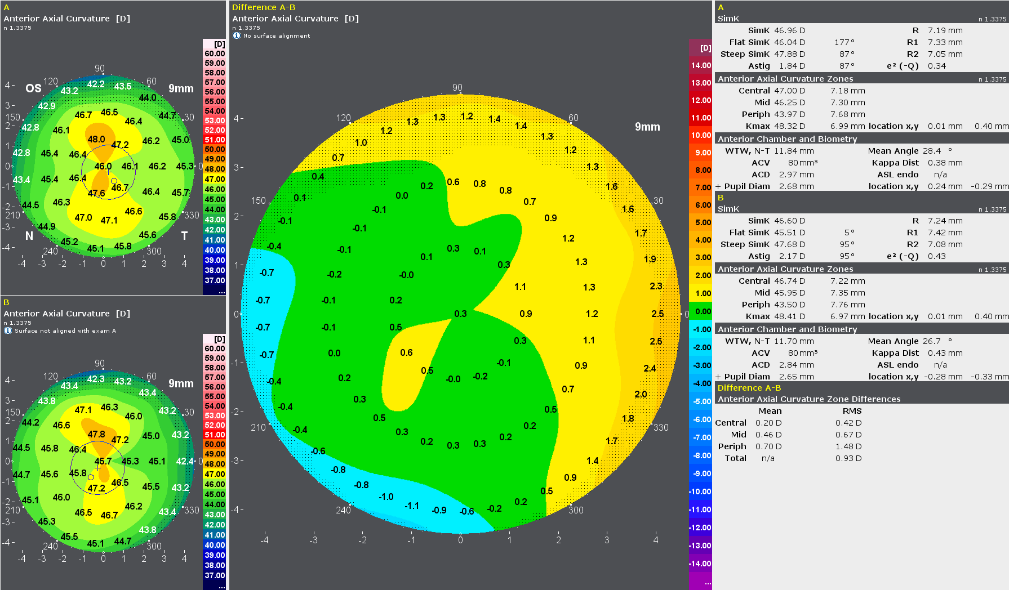Click the Mid mean difference 0.46 D
Screen dimensions: 1009x590
(x=768, y=435)
